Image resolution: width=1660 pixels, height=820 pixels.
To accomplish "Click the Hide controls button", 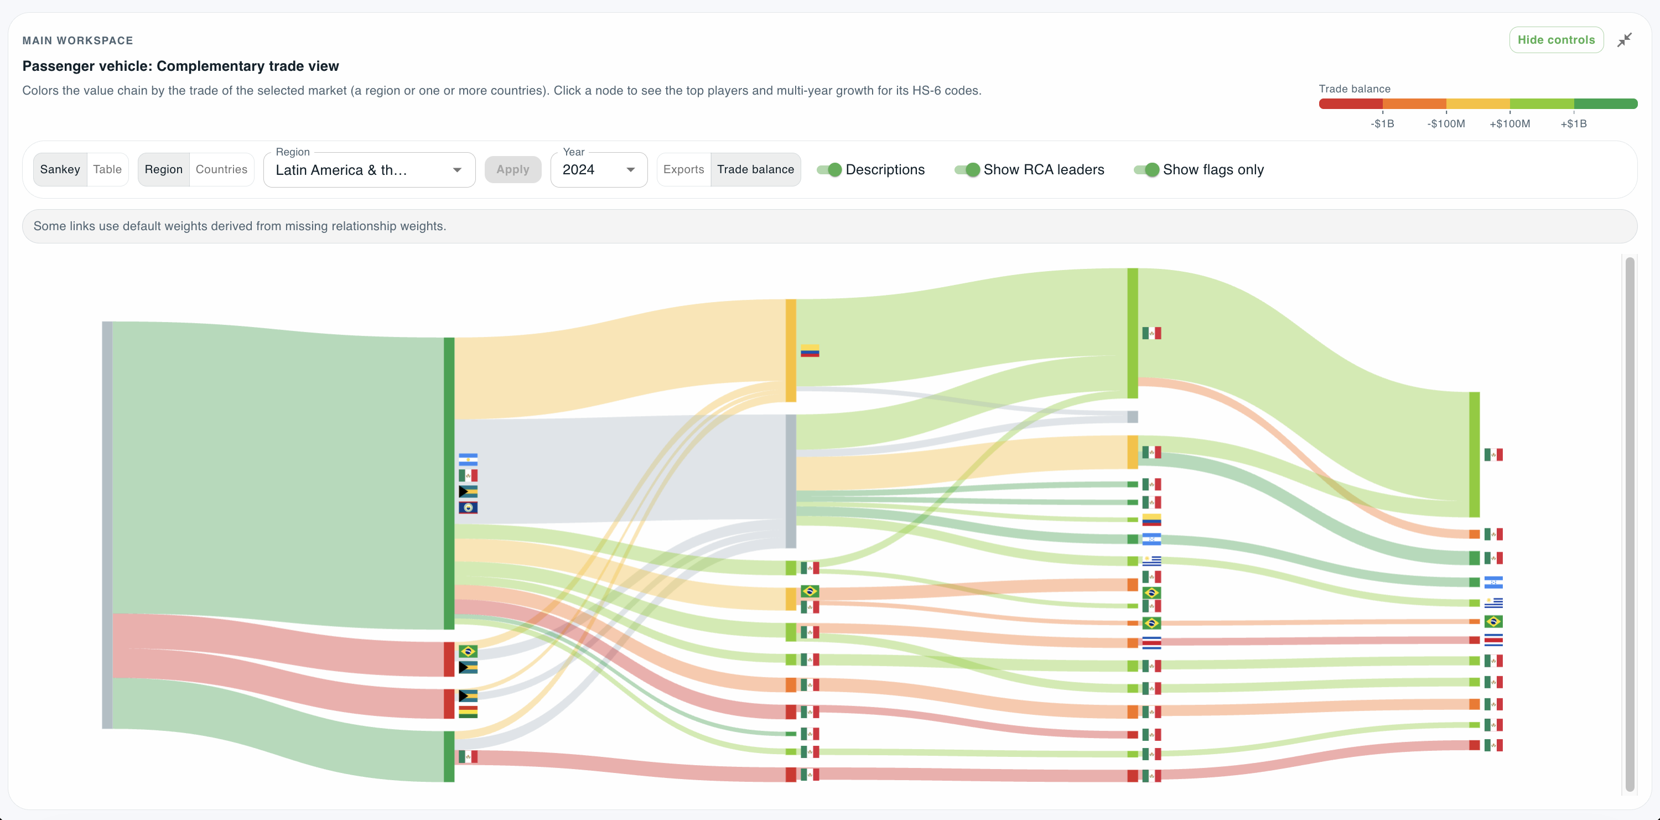I will pos(1556,40).
